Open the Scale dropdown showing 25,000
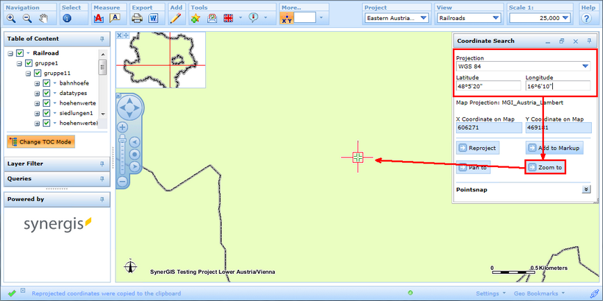 click(x=540, y=18)
